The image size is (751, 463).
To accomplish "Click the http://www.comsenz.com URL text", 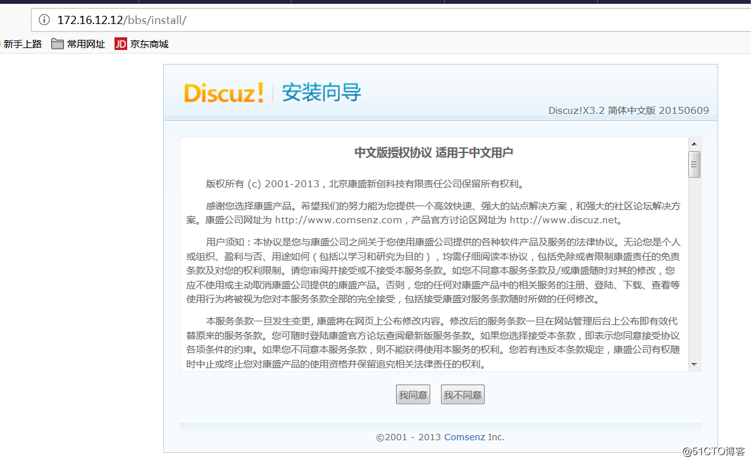I will pos(338,220).
